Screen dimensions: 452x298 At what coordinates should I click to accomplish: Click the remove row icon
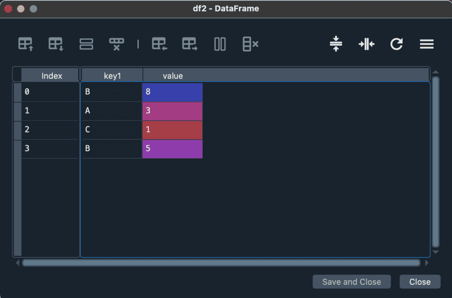117,44
